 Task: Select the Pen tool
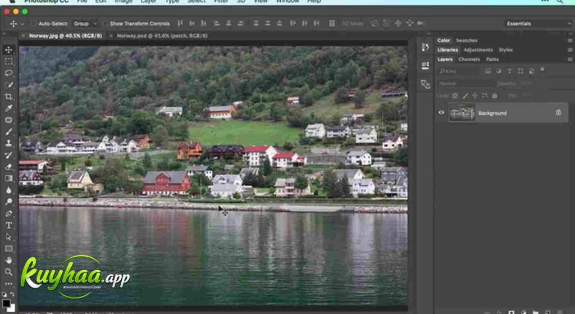point(9,213)
